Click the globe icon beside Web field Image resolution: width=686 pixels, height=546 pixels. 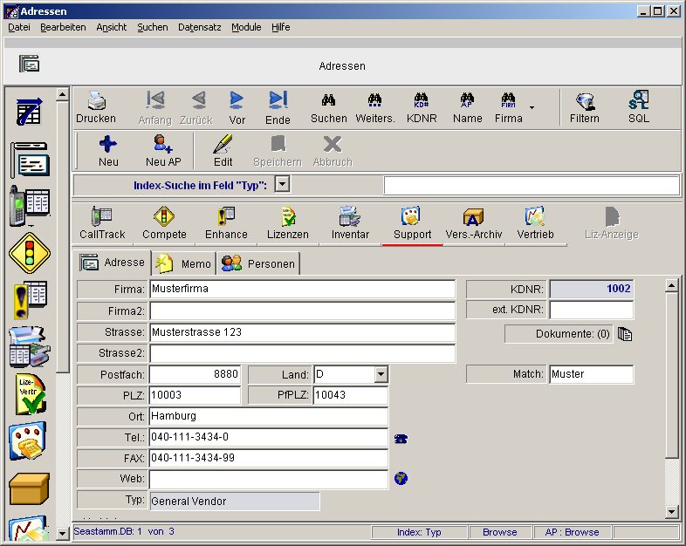coord(401,478)
